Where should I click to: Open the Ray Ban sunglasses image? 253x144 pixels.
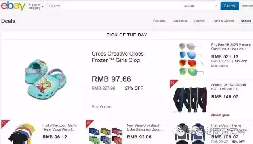(x=191, y=60)
